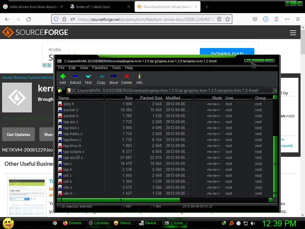Click the red Delete toolbar icon
This screenshot has height=229, width=305.
pyautogui.click(x=126, y=79)
